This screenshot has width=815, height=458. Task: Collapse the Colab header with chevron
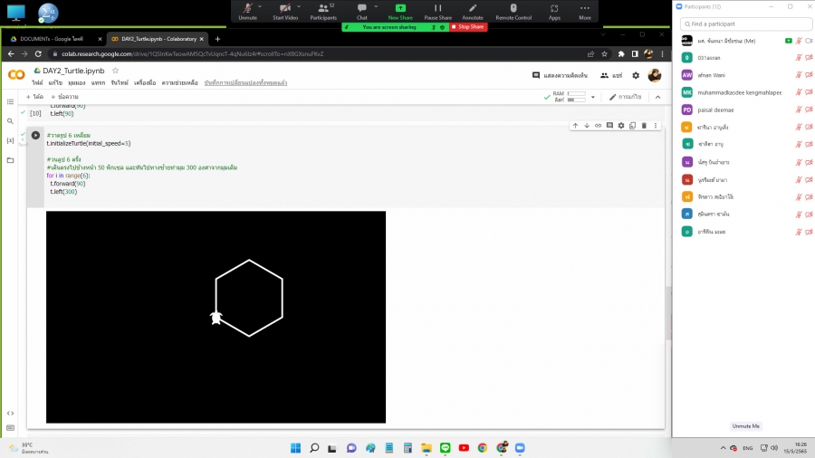coord(657,97)
